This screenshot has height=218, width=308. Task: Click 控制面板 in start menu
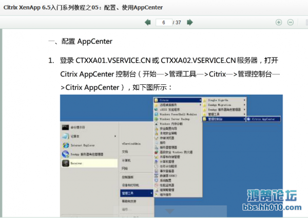[127, 177]
